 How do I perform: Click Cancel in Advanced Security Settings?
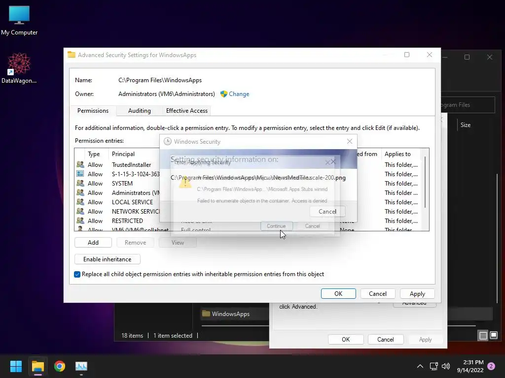click(x=377, y=293)
